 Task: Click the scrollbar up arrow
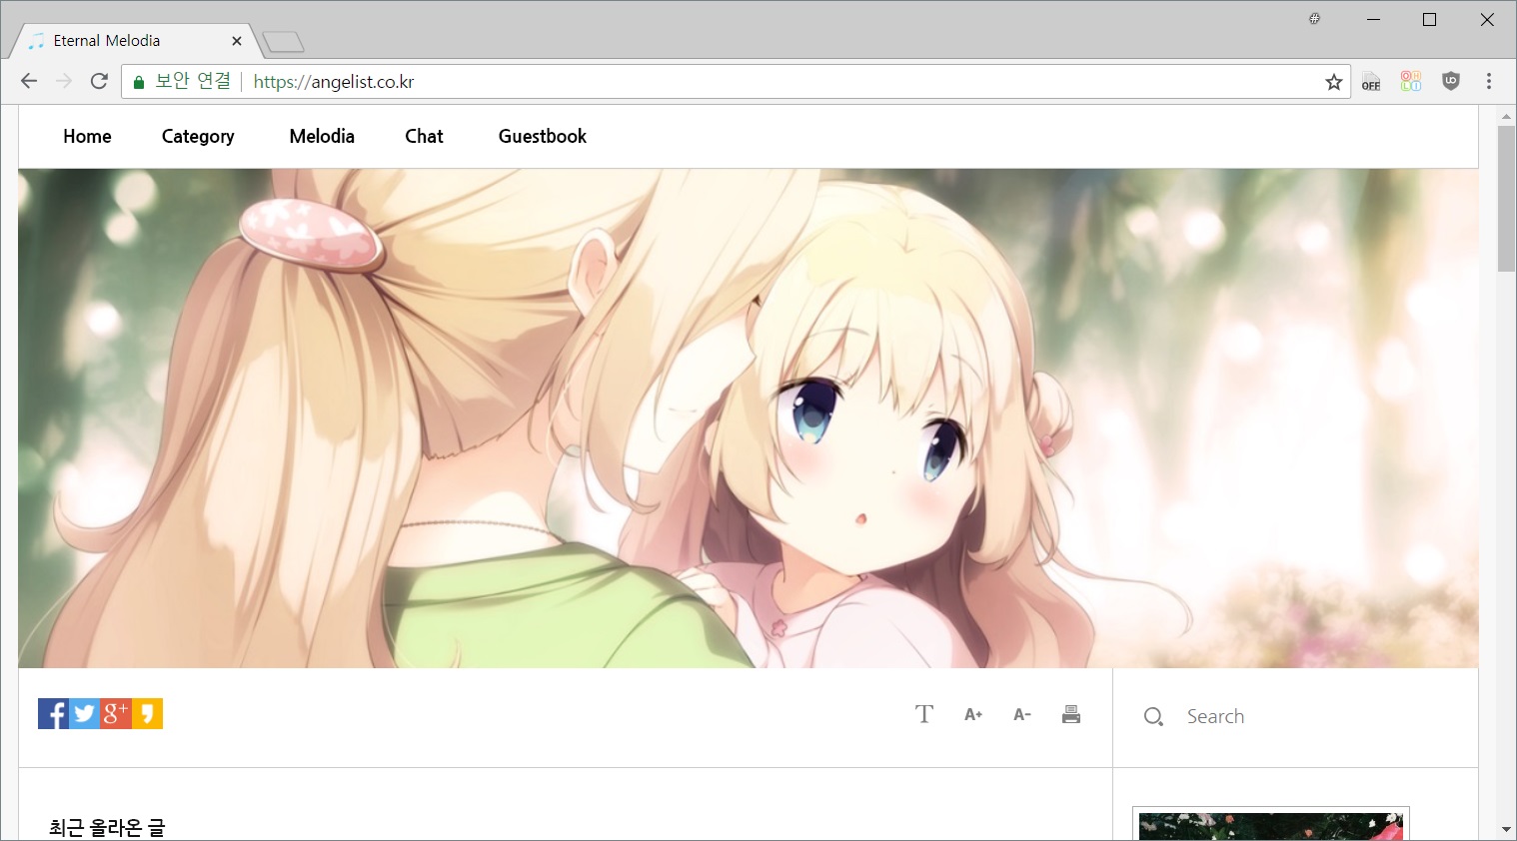(x=1506, y=116)
